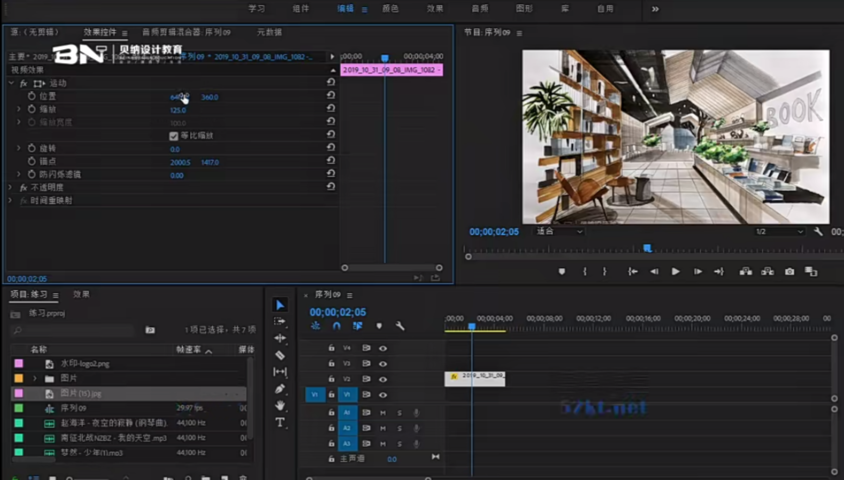The width and height of the screenshot is (844, 480).
Task: Mark In point in program monitor
Action: coord(585,271)
